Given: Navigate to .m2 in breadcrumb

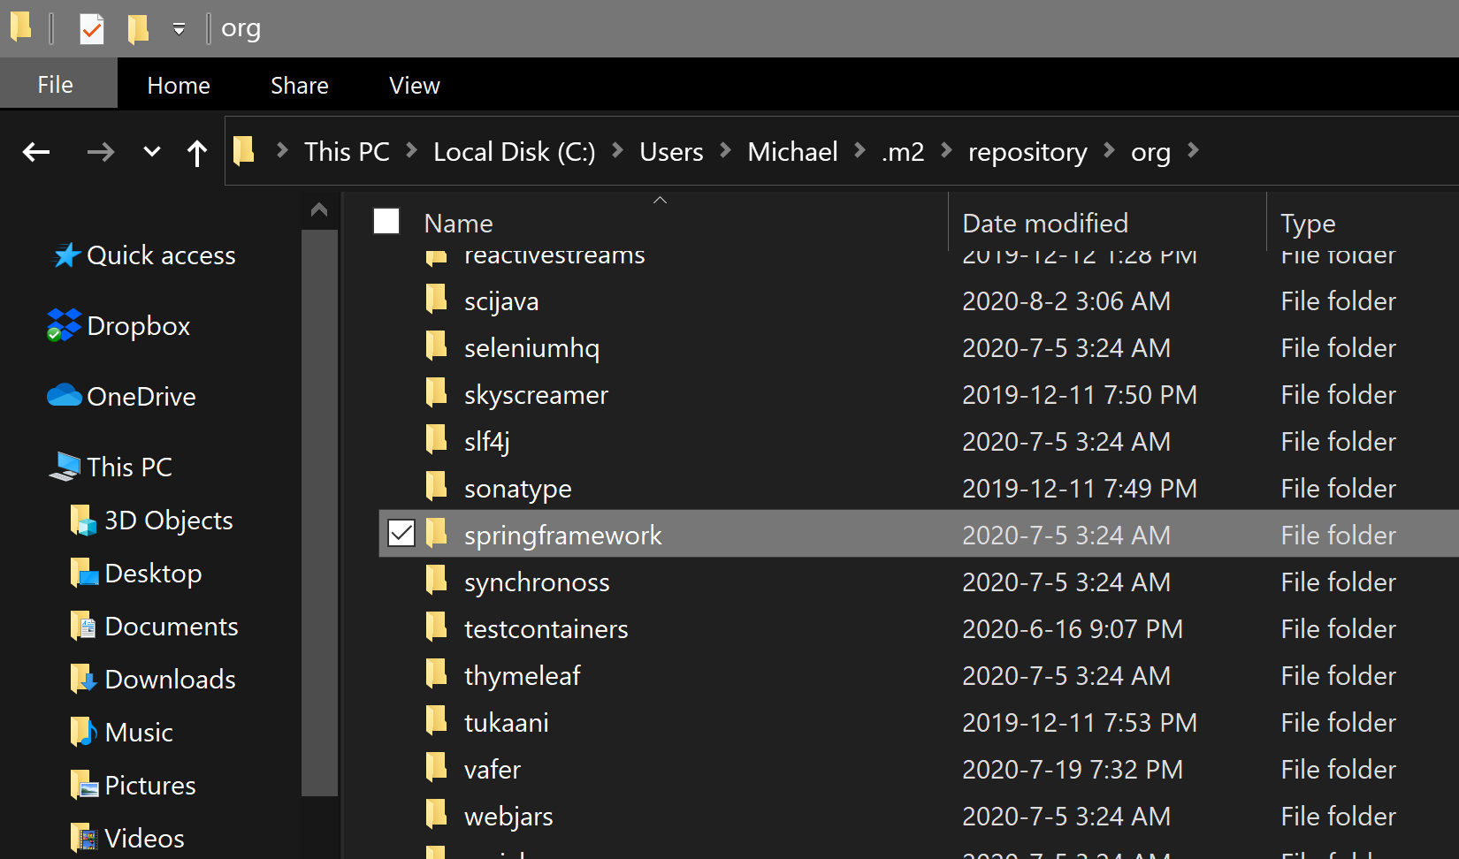Looking at the screenshot, I should coord(903,152).
